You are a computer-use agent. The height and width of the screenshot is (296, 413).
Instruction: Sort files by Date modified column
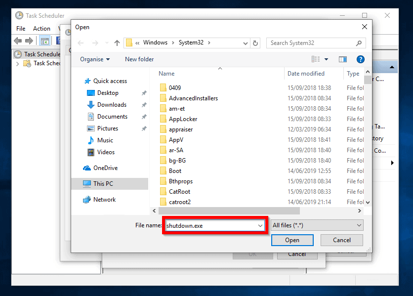tap(306, 74)
